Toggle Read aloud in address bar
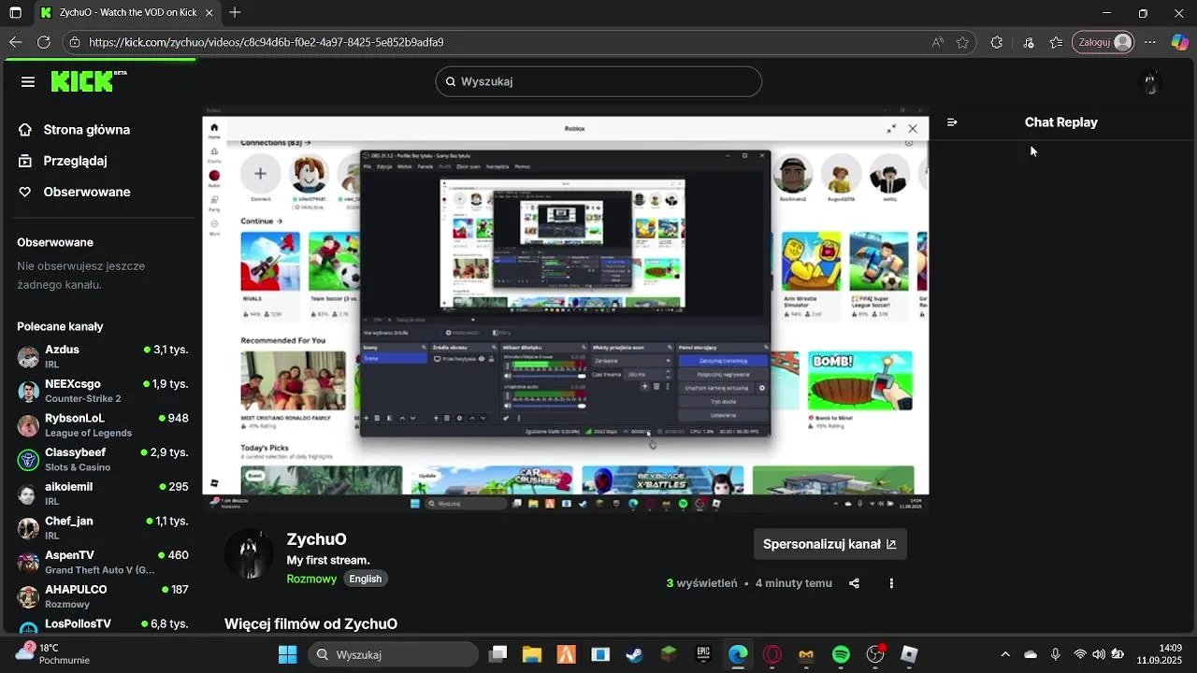 point(937,42)
